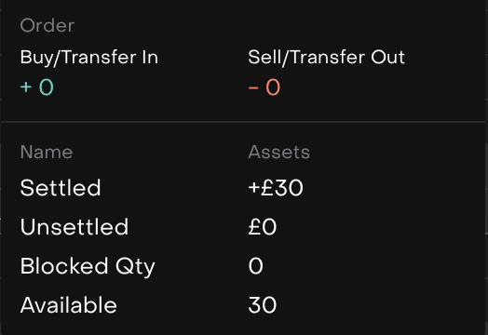Image resolution: width=488 pixels, height=335 pixels.
Task: Click the Name column header
Action: point(47,152)
